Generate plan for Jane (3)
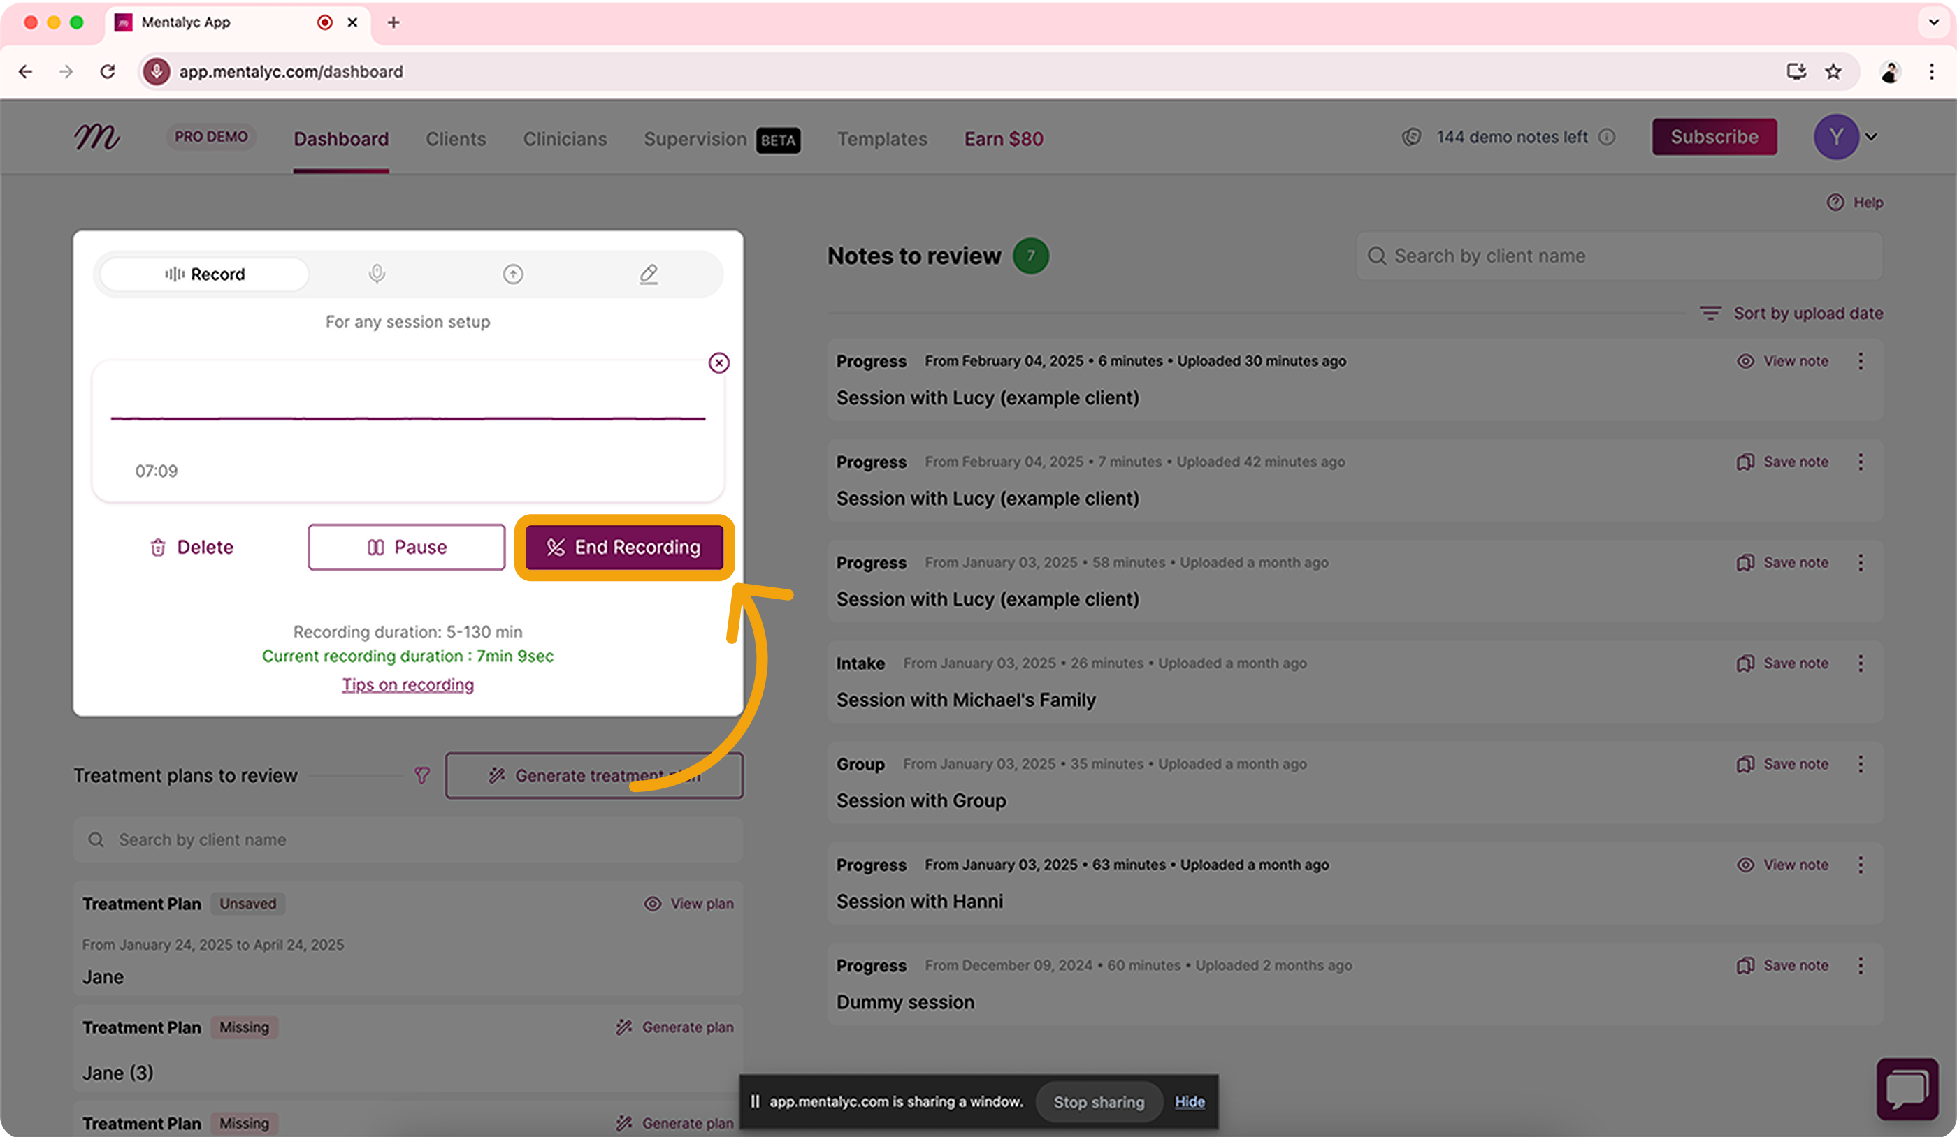This screenshot has height=1137, width=1957. [x=675, y=1027]
